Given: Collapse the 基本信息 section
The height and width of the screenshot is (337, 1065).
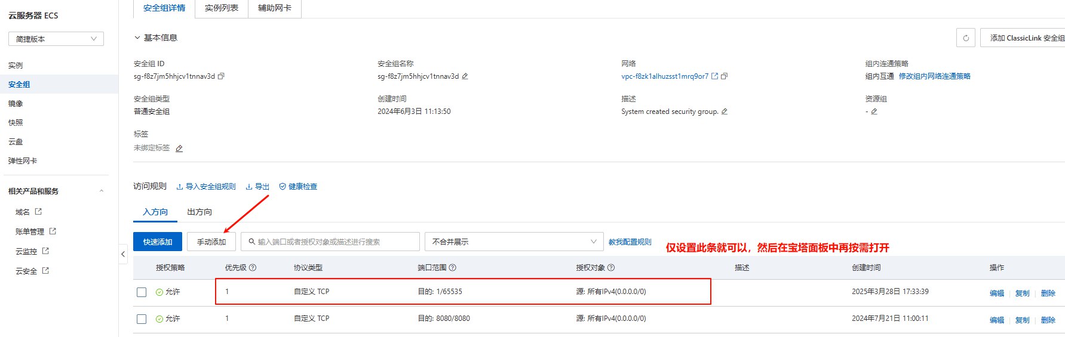Looking at the screenshot, I should 137,38.
